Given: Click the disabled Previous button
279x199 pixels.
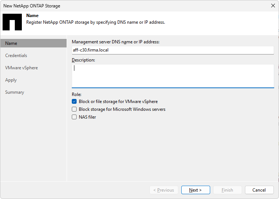Looking at the screenshot, I should [x=164, y=190].
